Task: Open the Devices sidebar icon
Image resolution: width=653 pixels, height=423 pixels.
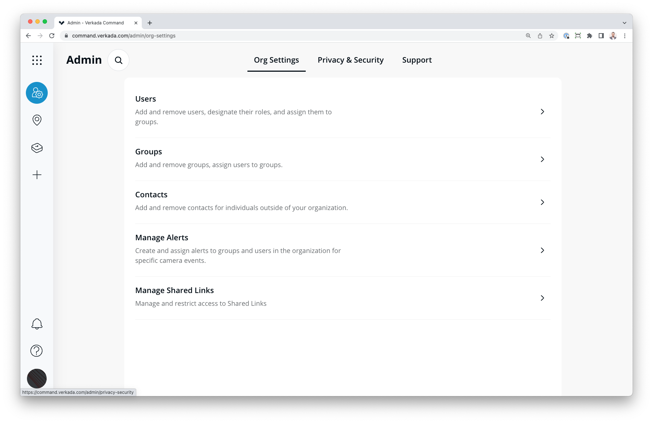Action: [37, 148]
